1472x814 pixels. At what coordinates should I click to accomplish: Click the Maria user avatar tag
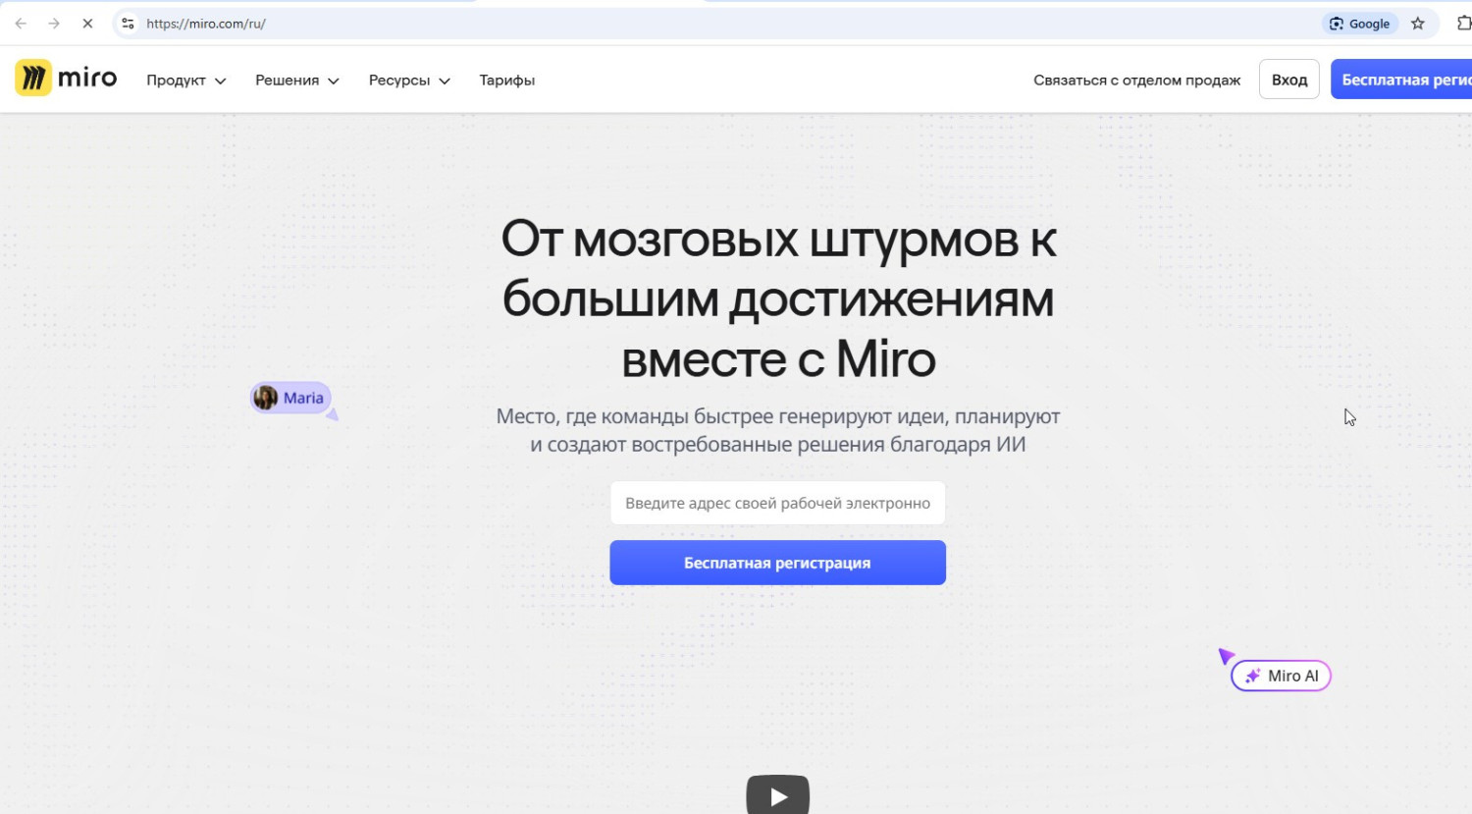(x=290, y=398)
